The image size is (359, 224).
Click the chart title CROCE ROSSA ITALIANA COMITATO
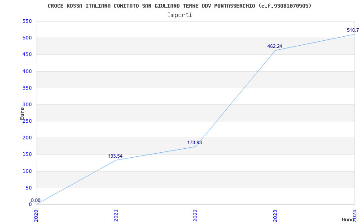tap(179, 6)
